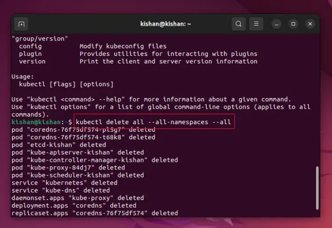332x228 pixels.
Task: Click the line pod "coredns-76f75df574-t68k8" deleted
Action: click(83, 137)
